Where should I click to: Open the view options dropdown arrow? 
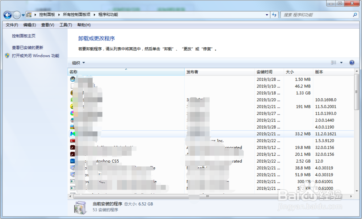341,62
